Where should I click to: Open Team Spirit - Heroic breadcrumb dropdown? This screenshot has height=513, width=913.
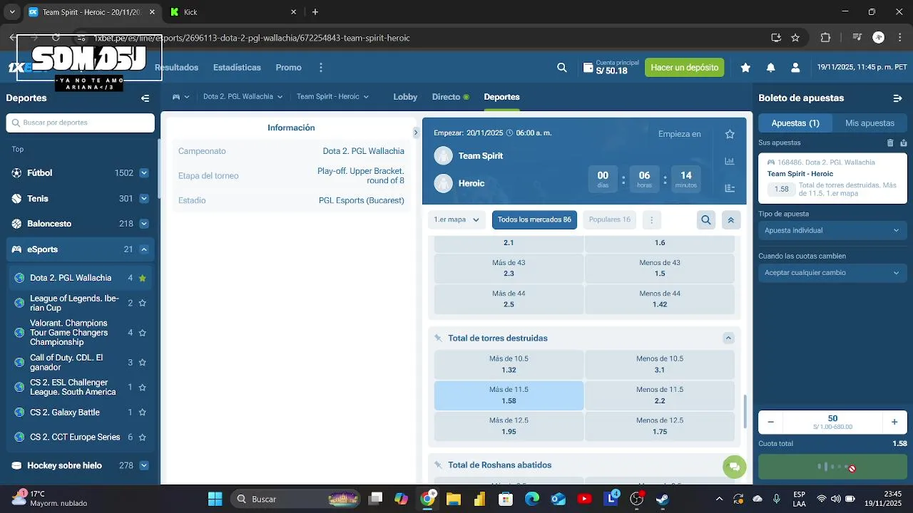point(332,97)
